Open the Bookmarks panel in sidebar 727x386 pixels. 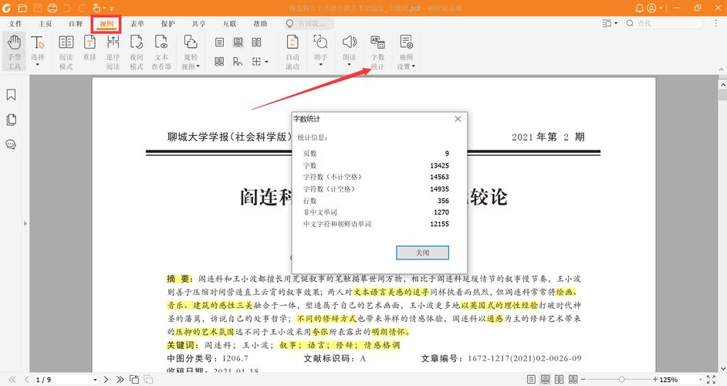pos(11,95)
